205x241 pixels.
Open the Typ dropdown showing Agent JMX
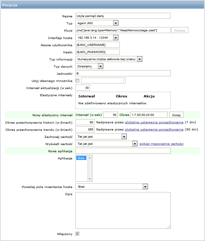click(x=97, y=23)
